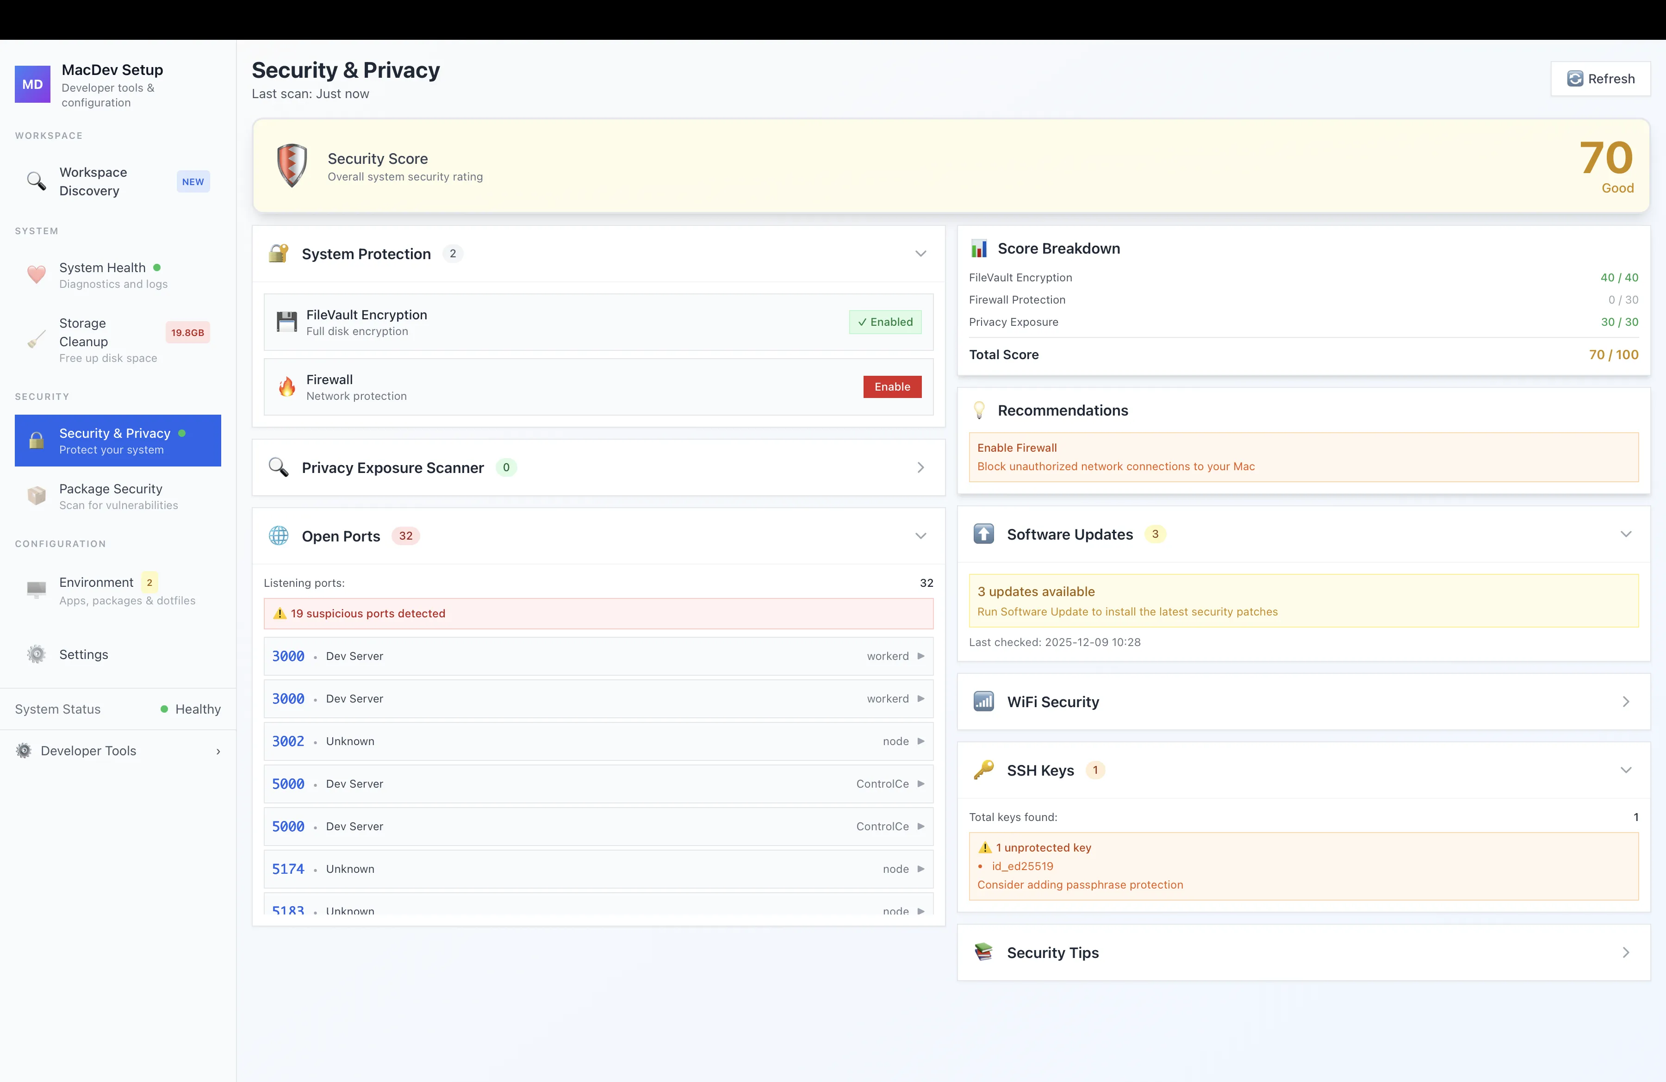Click the SSH Keys key icon
This screenshot has height=1082, width=1666.
click(983, 770)
